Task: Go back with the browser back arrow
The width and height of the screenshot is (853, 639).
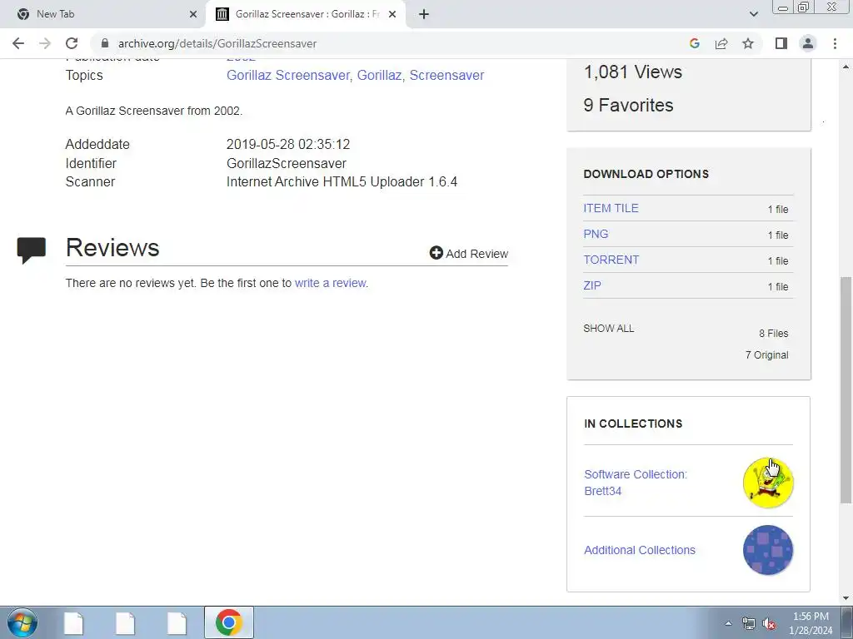Action: [x=18, y=43]
